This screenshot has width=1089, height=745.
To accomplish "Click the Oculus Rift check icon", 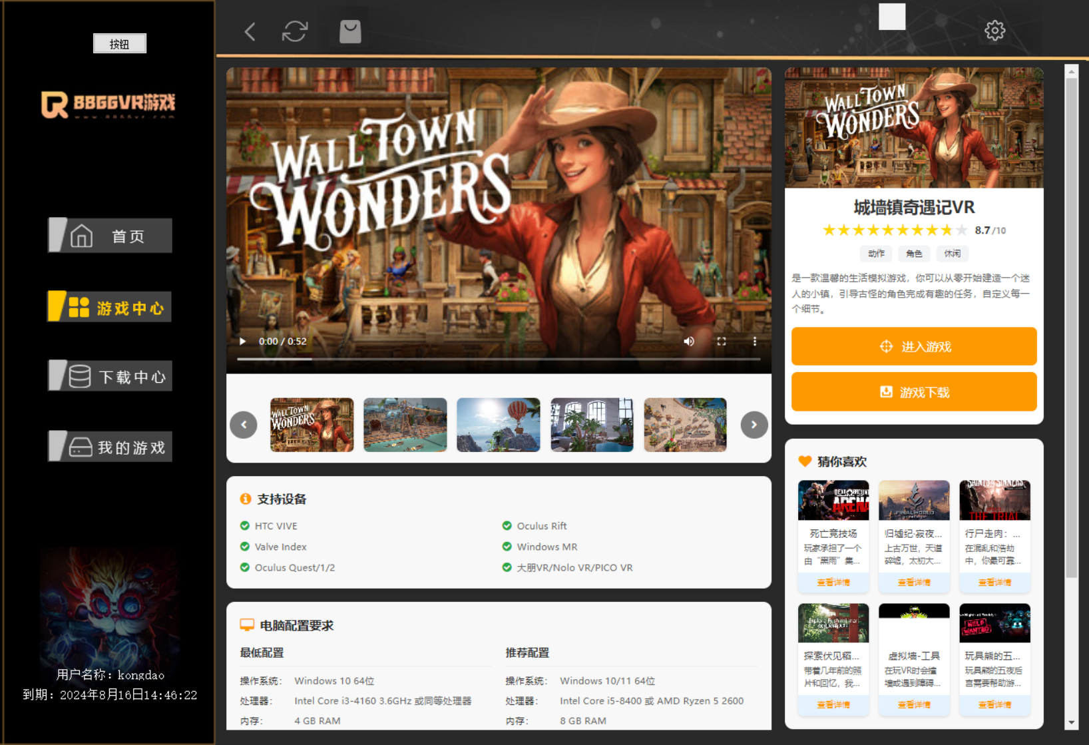I will click(x=507, y=526).
